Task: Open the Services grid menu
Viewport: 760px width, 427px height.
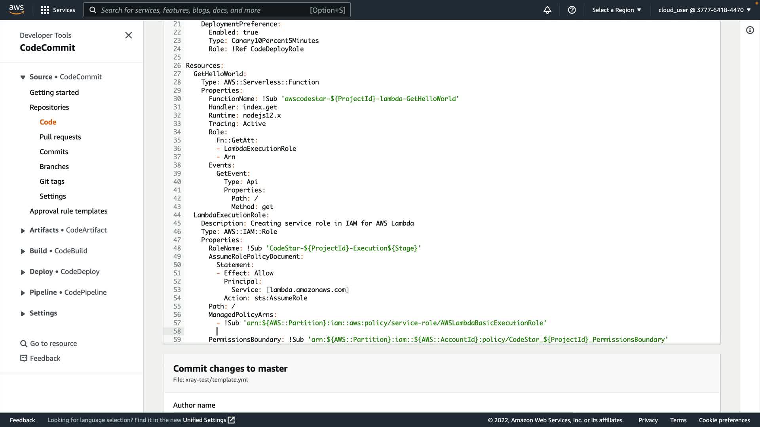Action: pyautogui.click(x=45, y=10)
